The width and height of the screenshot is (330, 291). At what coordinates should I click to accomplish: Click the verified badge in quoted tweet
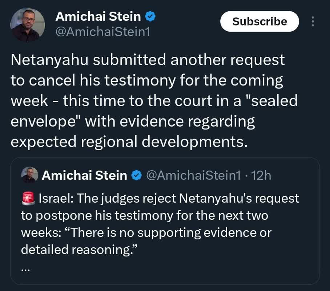(137, 175)
